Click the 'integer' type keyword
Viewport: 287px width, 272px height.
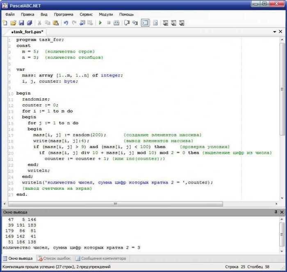112,75
